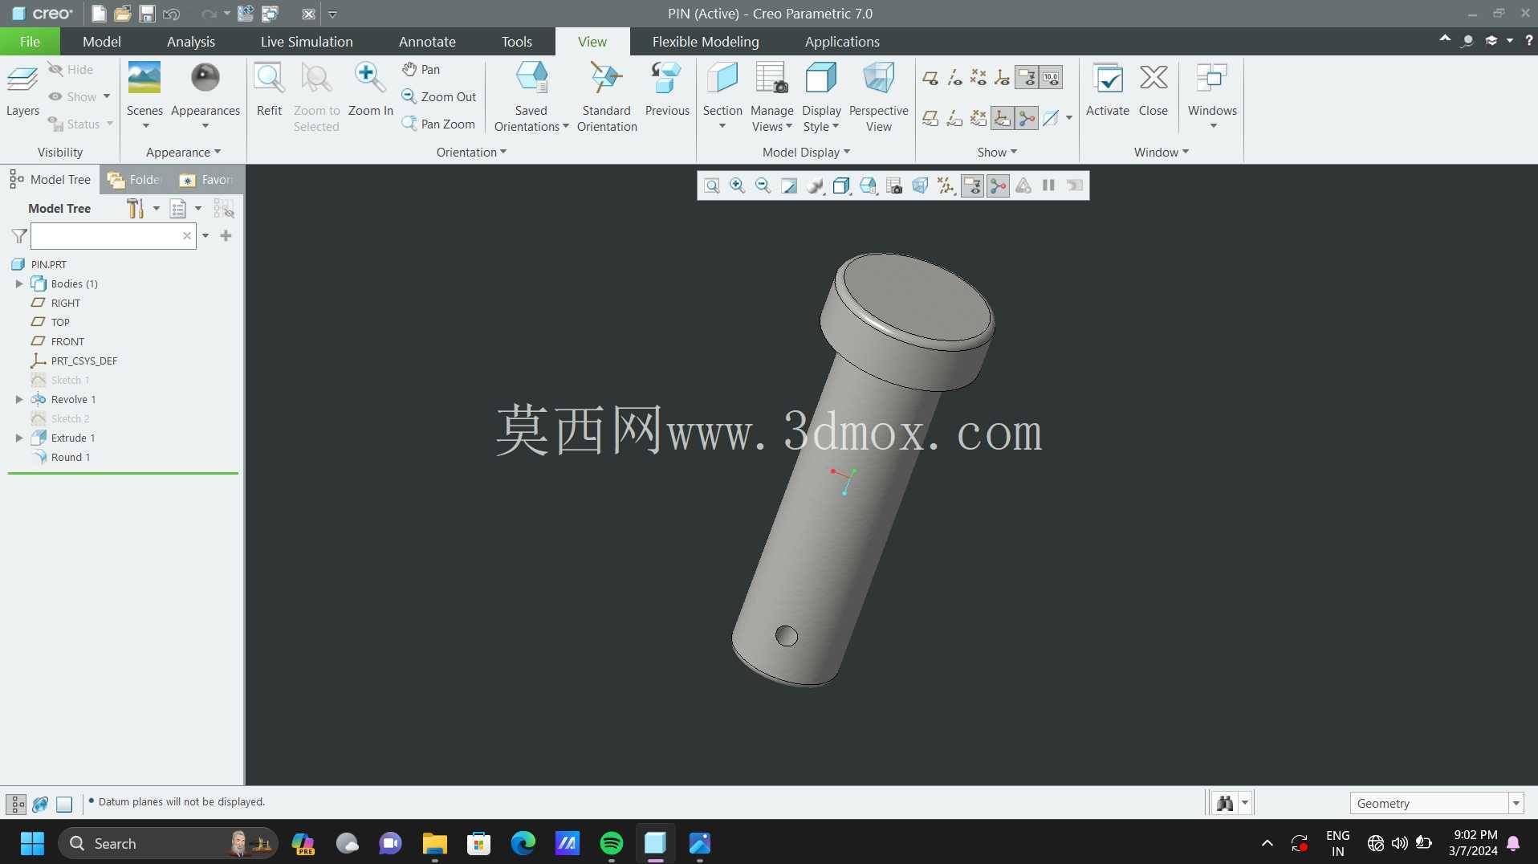The image size is (1538, 864).
Task: Open File Explorer from the taskbar
Action: [x=435, y=843]
